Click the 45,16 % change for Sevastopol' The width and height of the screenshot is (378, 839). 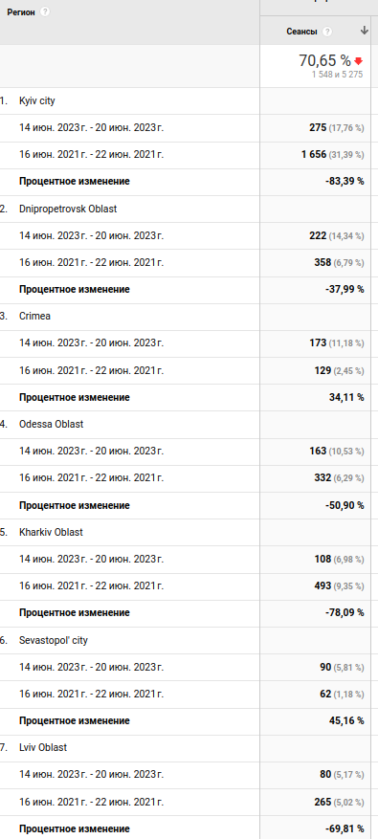tap(346, 720)
